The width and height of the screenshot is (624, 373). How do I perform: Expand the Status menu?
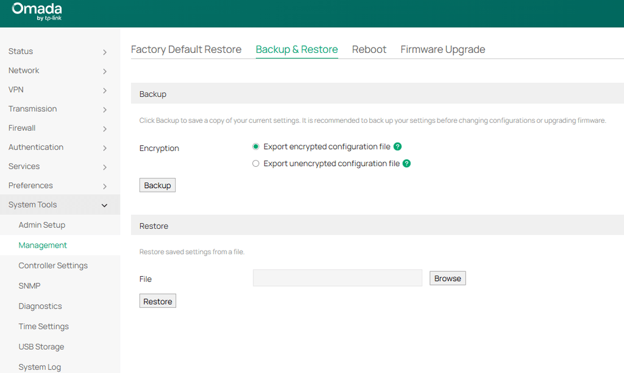pos(60,51)
